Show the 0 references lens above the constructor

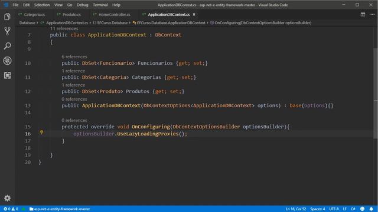[74, 99]
